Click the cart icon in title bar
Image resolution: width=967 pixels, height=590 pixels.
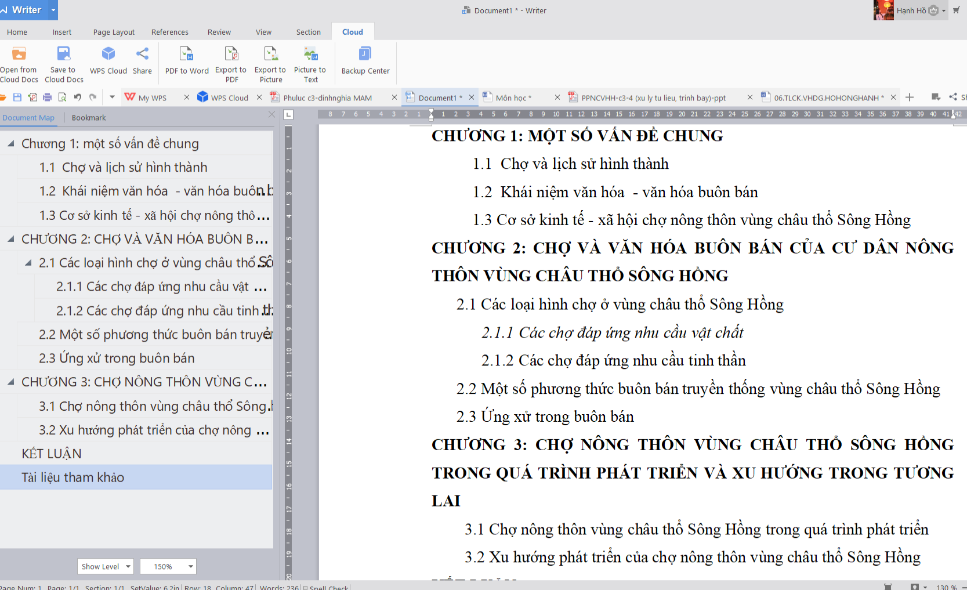(956, 10)
